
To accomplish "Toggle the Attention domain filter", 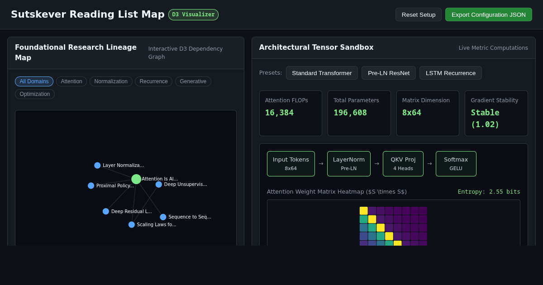I will coord(71,81).
